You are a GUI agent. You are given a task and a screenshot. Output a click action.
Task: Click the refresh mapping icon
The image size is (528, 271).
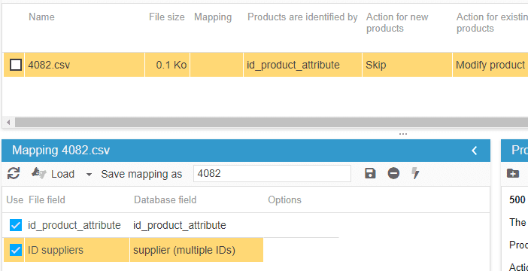[x=14, y=174]
